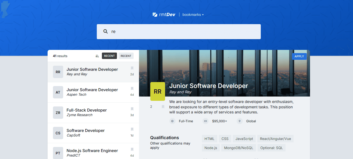
Task: Bookmark the PredICT job listing
Action: [x=132, y=149]
